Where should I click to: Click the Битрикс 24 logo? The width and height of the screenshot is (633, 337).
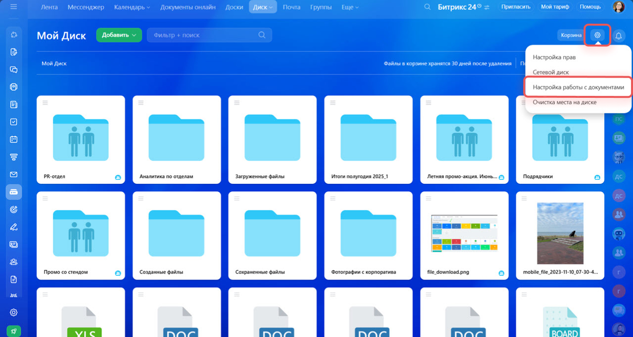click(460, 7)
